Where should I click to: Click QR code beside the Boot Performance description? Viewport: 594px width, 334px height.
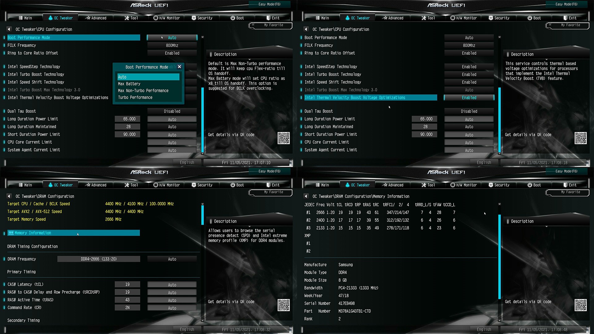click(x=283, y=138)
